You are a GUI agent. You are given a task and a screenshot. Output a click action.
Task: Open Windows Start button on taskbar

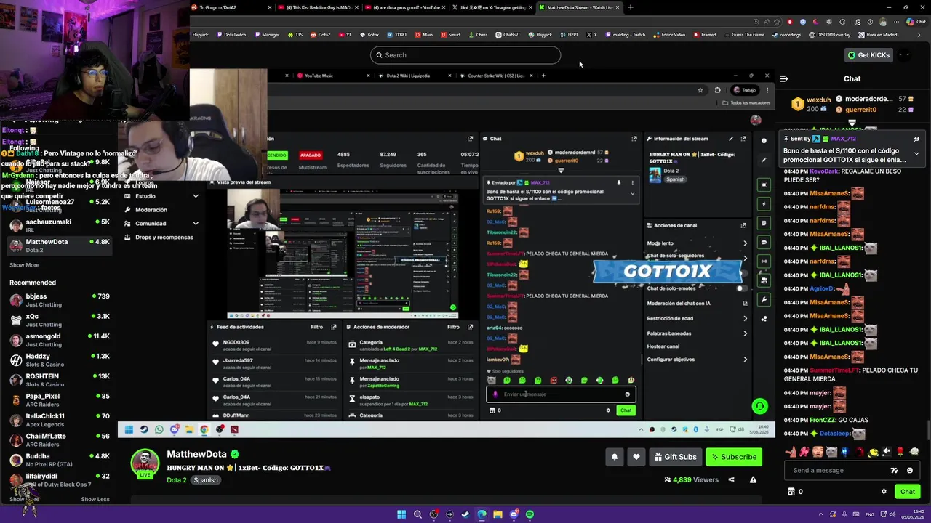(401, 514)
